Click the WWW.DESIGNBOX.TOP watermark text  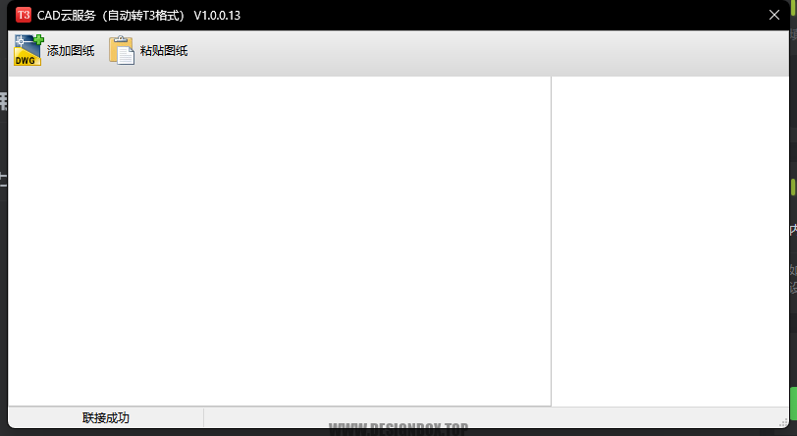tap(398, 428)
